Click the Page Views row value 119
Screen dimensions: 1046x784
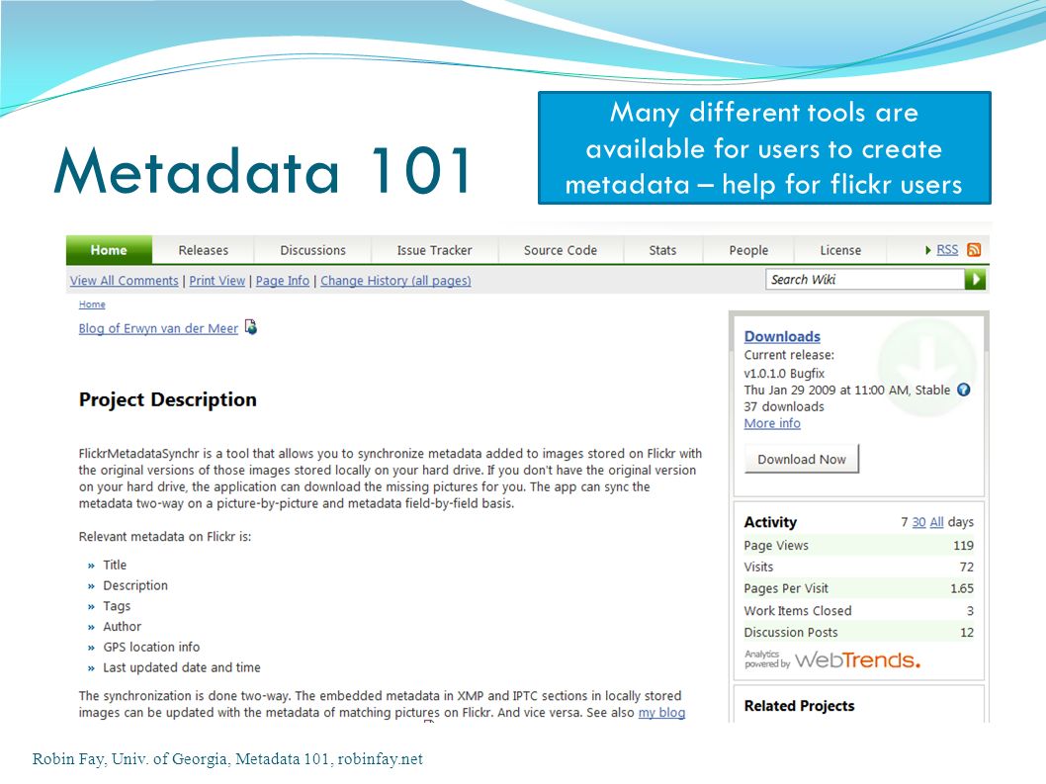(x=963, y=545)
